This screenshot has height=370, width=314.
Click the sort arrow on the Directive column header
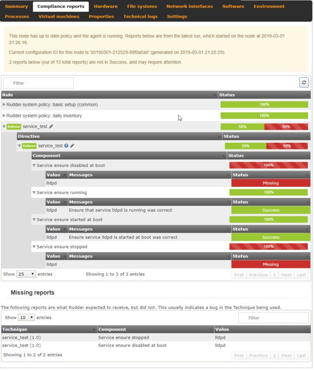click(x=220, y=137)
